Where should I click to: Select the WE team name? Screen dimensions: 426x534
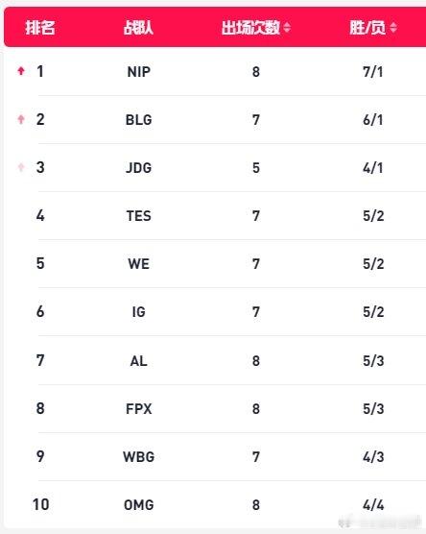(x=139, y=264)
